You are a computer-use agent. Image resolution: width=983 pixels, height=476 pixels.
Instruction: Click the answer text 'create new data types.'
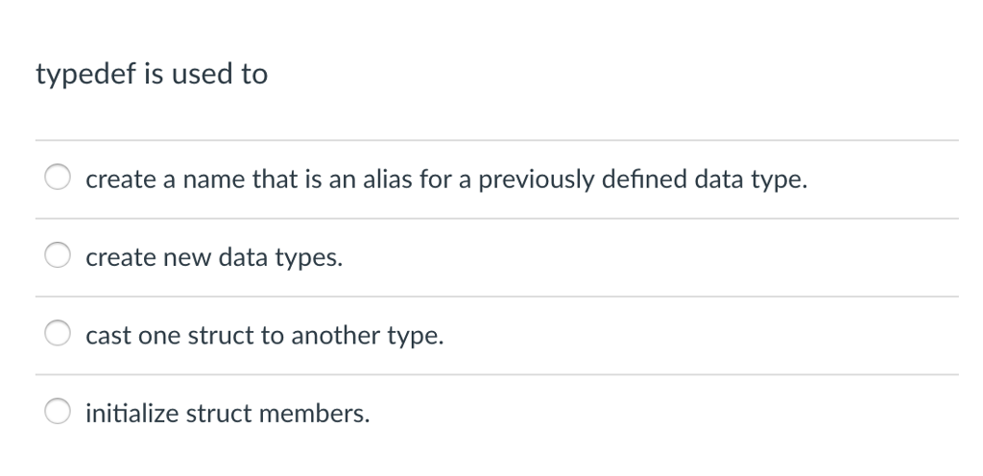(x=213, y=257)
